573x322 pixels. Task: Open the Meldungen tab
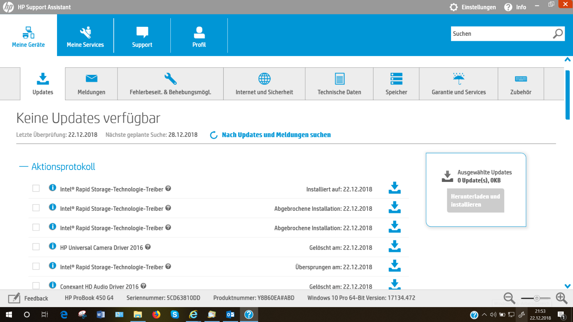(92, 84)
